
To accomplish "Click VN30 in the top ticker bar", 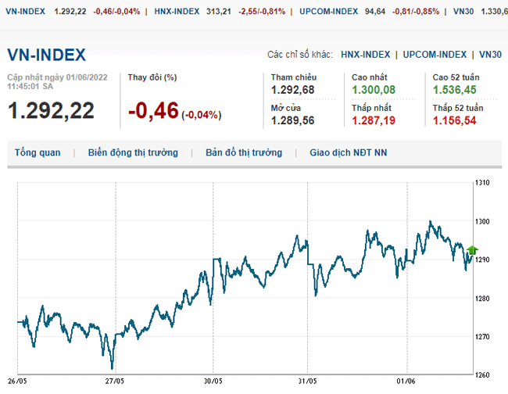I will click(x=470, y=12).
